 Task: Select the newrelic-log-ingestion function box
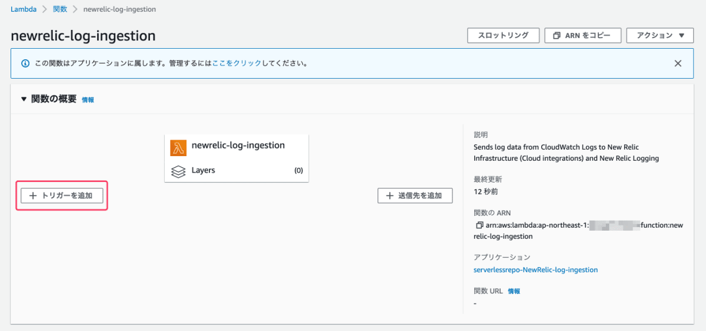(237, 158)
